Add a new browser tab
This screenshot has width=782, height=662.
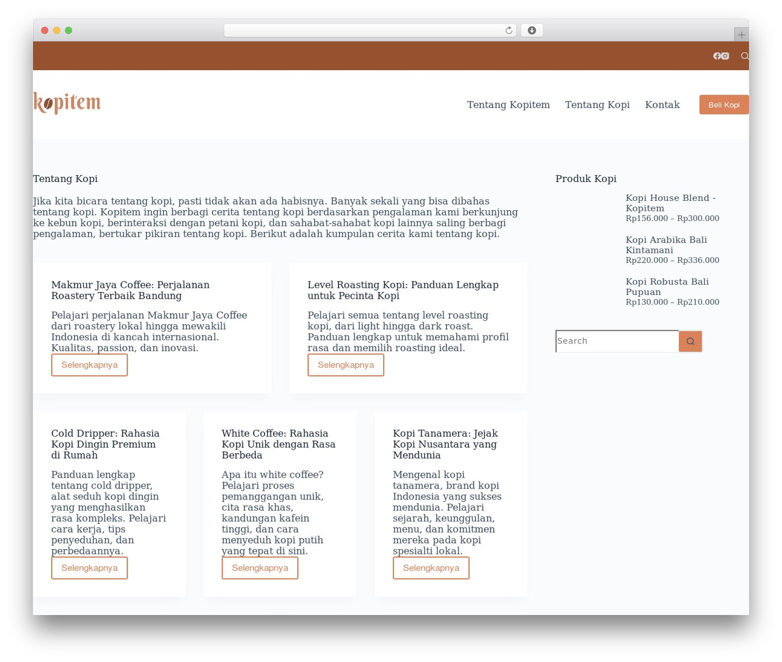741,35
